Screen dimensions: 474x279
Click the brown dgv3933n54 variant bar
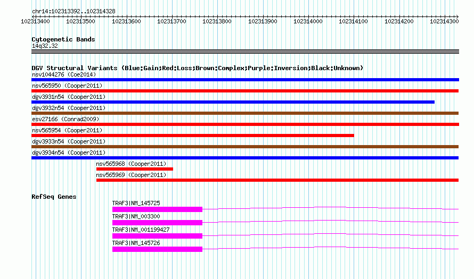[x=245, y=147]
